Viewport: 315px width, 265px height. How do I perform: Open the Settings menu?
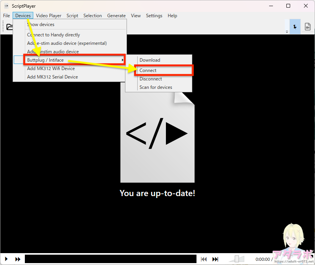click(x=154, y=16)
